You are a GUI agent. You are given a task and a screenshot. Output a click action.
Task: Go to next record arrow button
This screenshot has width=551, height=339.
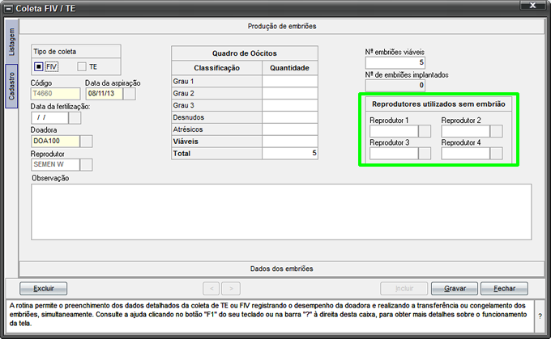[x=231, y=289]
